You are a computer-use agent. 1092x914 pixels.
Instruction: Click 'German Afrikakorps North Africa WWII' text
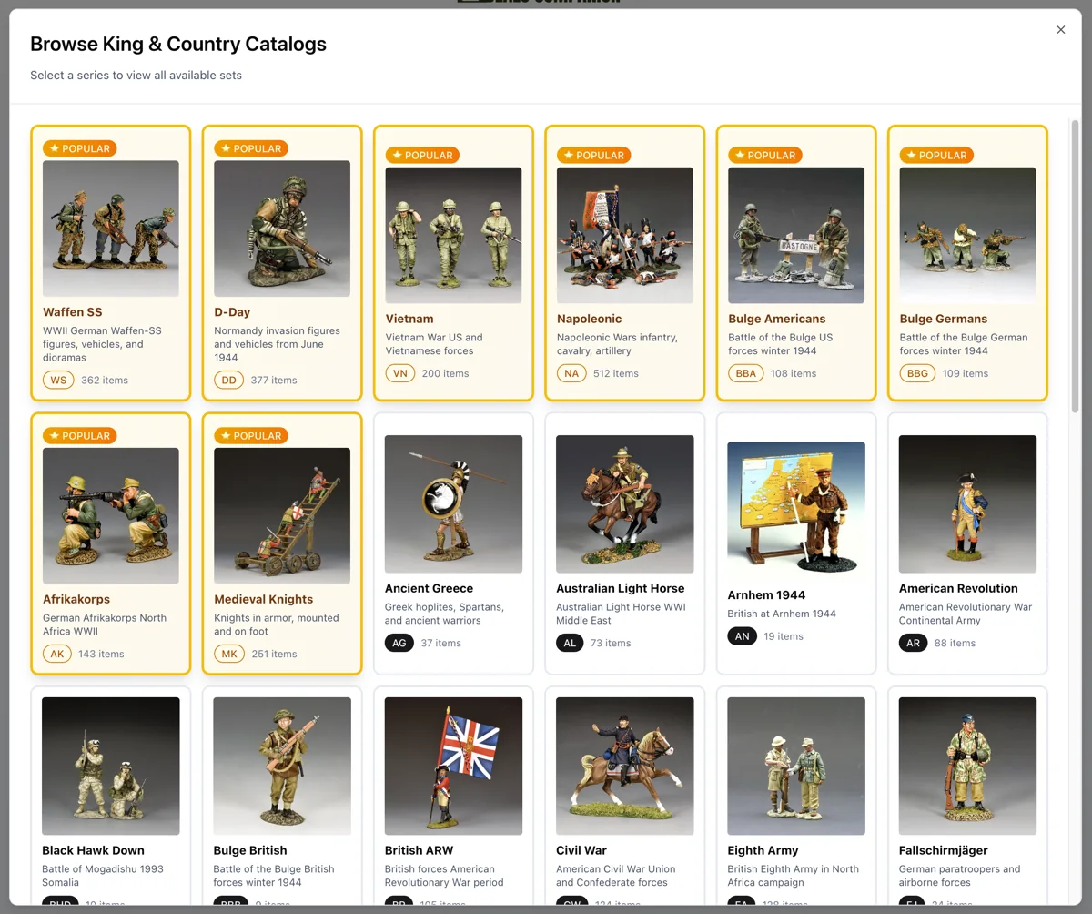(105, 625)
